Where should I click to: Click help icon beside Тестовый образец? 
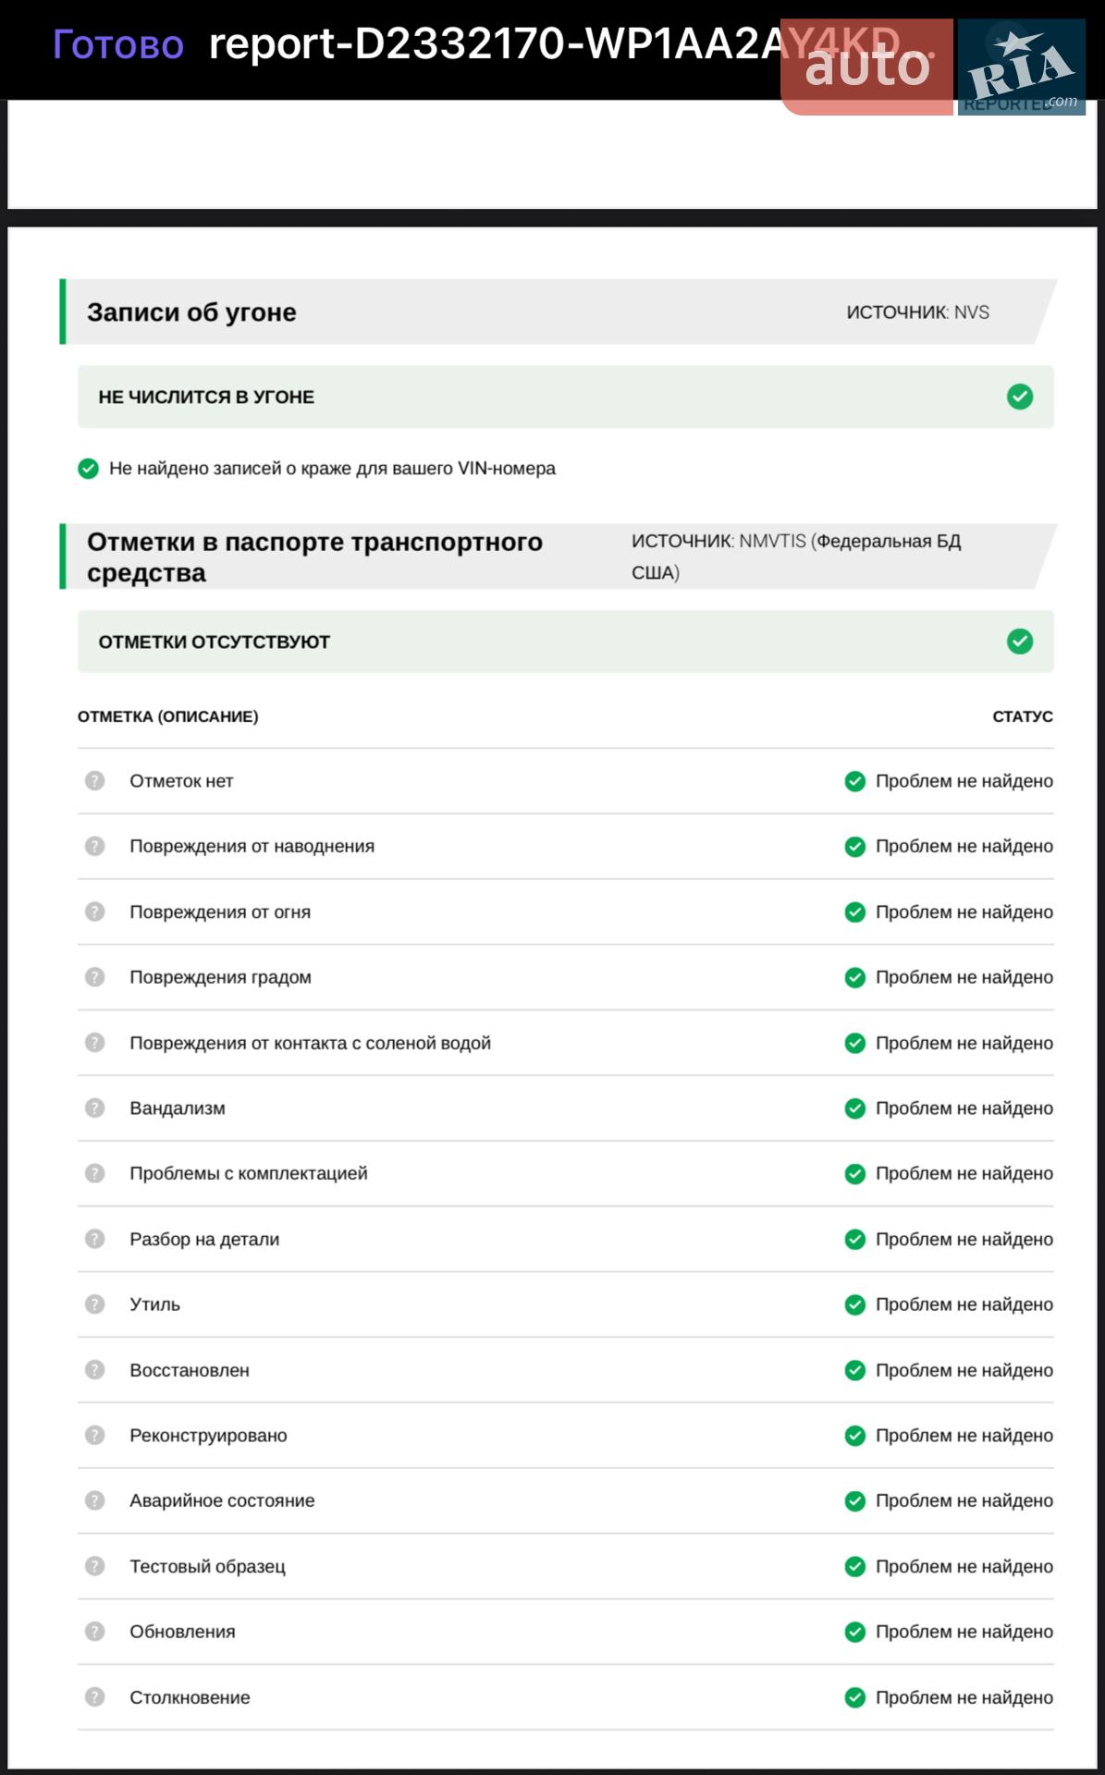coord(94,1566)
